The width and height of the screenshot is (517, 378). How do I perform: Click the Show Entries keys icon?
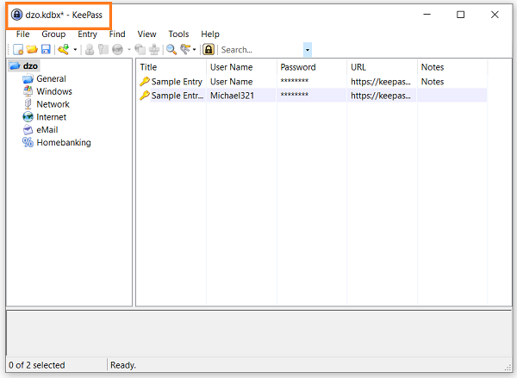[185, 49]
